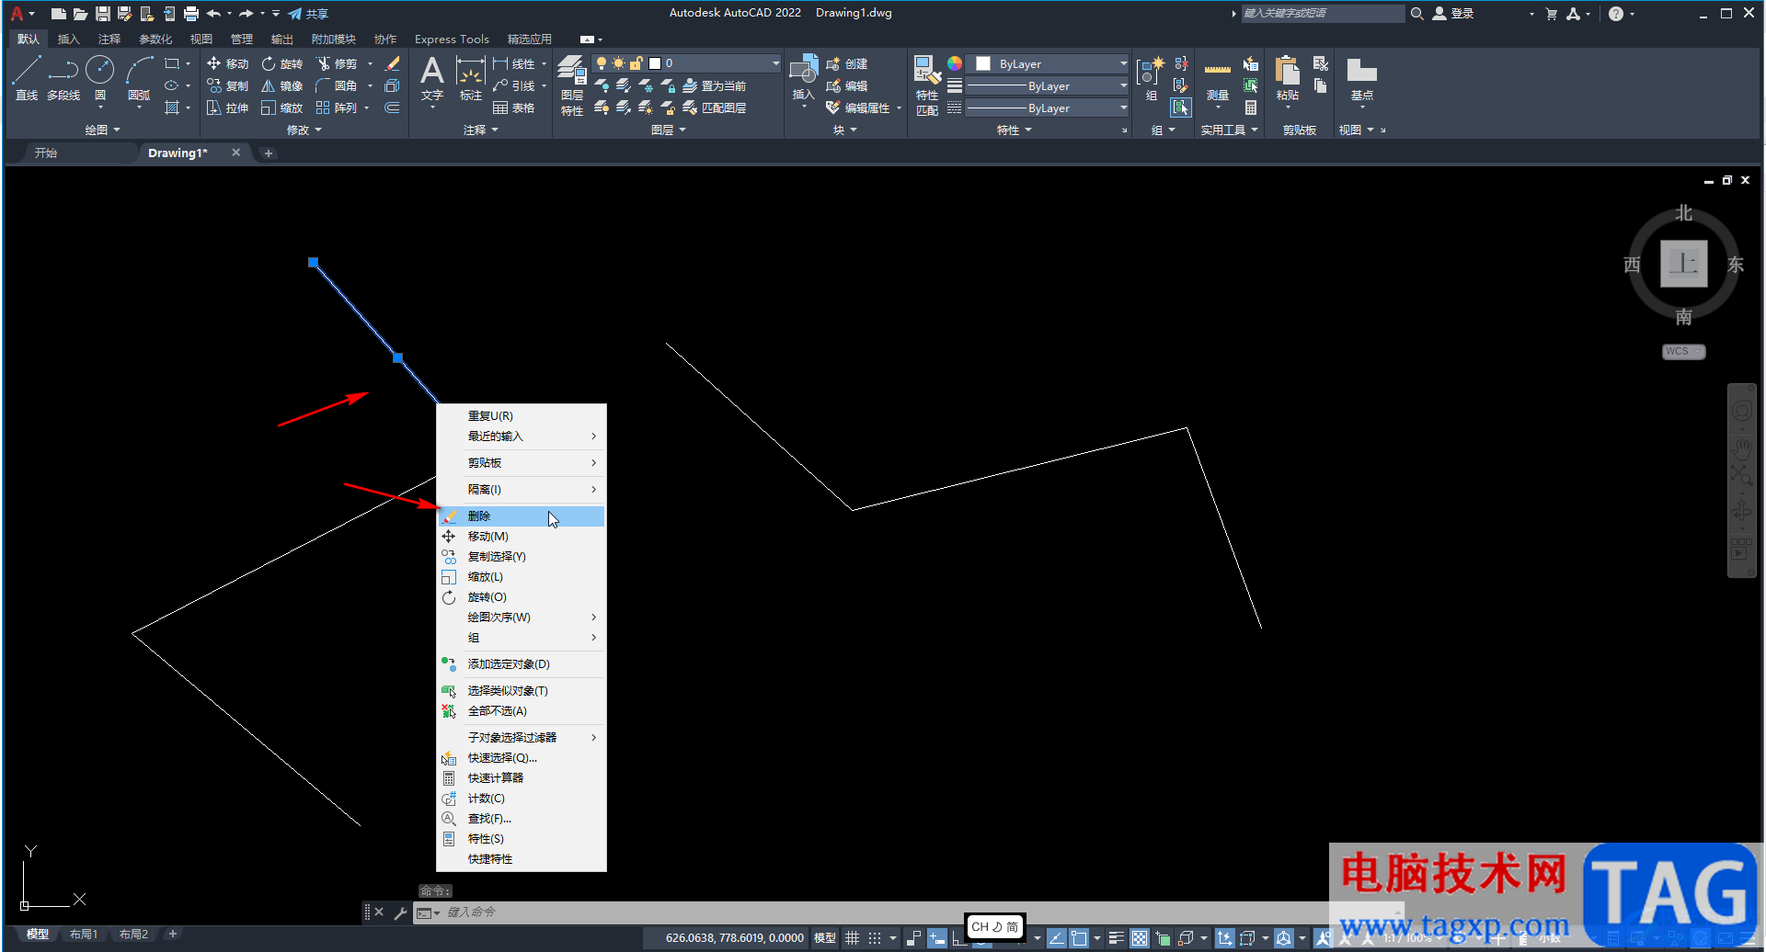Click the 阵列 (Array) tool
The height and width of the screenshot is (952, 1766).
[337, 108]
